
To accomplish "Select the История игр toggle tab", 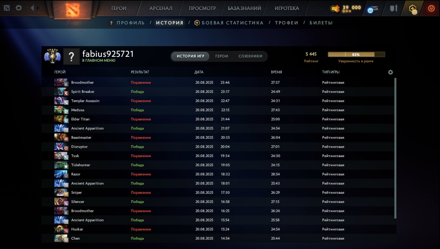I will [x=190, y=56].
